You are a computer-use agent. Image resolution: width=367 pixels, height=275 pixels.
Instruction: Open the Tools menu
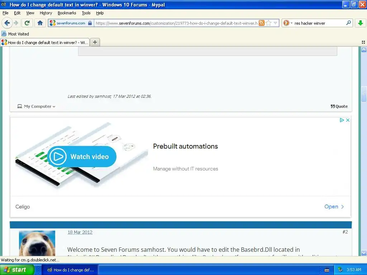click(x=86, y=13)
